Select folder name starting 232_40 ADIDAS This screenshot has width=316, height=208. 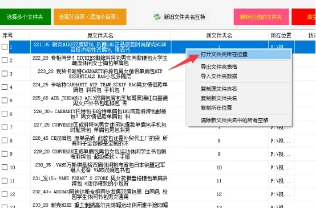click(x=100, y=194)
